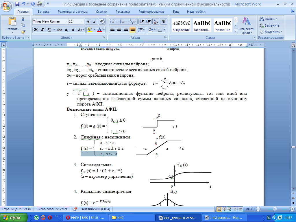
Task: Open Word help question mark icon
Action: point(293,11)
